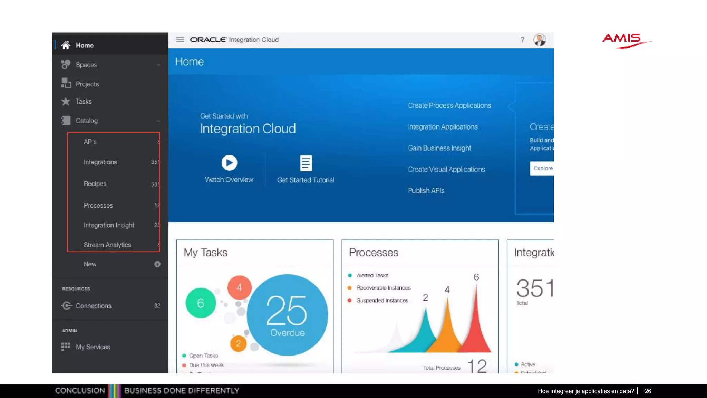Click the Recoverable Instances orange legend dot
The width and height of the screenshot is (707, 398).
350,288
